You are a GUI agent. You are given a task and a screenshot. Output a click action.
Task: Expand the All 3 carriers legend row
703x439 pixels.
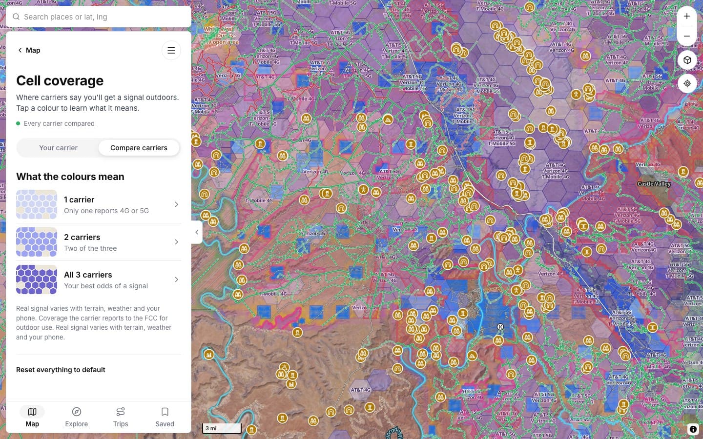pyautogui.click(x=99, y=279)
